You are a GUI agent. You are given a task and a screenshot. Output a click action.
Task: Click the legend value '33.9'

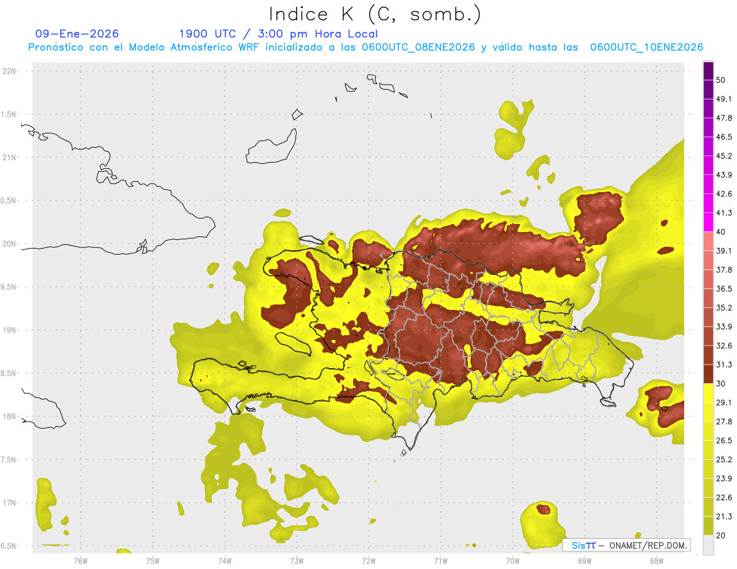(724, 327)
